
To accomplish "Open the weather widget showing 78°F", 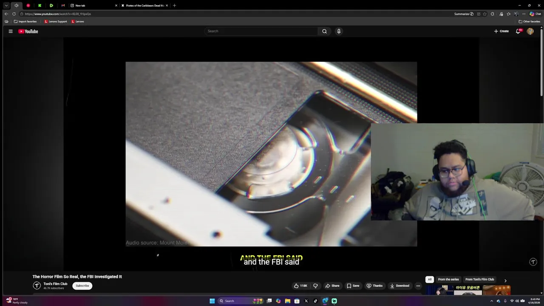I will (17, 301).
